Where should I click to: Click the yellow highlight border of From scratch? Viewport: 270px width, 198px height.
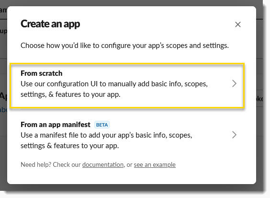click(x=127, y=64)
